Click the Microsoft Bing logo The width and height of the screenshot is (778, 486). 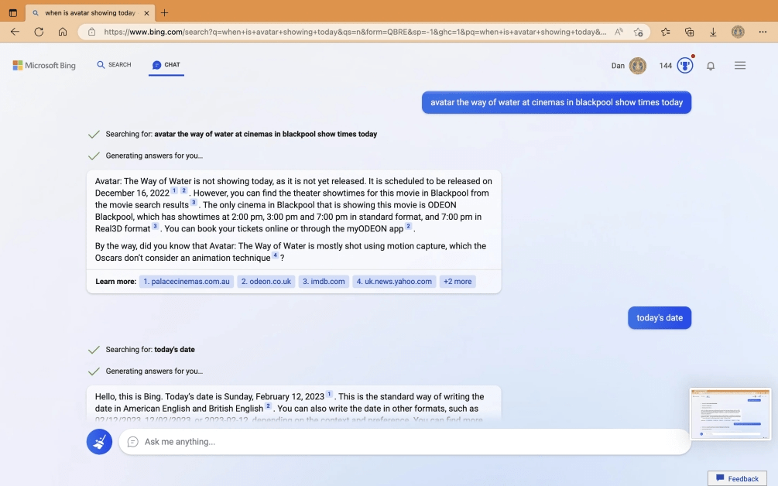44,66
